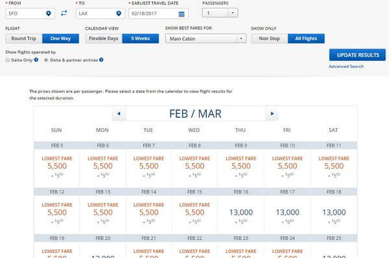389x258 pixels.
Task: Swap origin and destination airports
Action: pyautogui.click(x=64, y=13)
